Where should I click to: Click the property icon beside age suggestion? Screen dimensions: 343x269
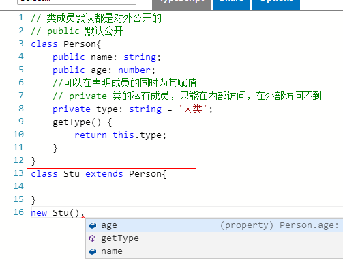(93, 225)
